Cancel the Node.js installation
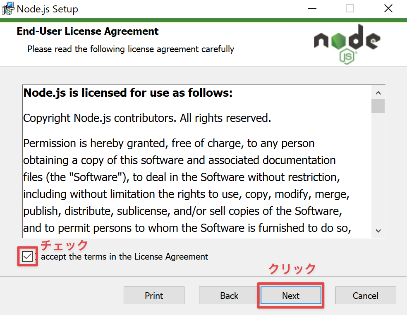 (x=366, y=295)
